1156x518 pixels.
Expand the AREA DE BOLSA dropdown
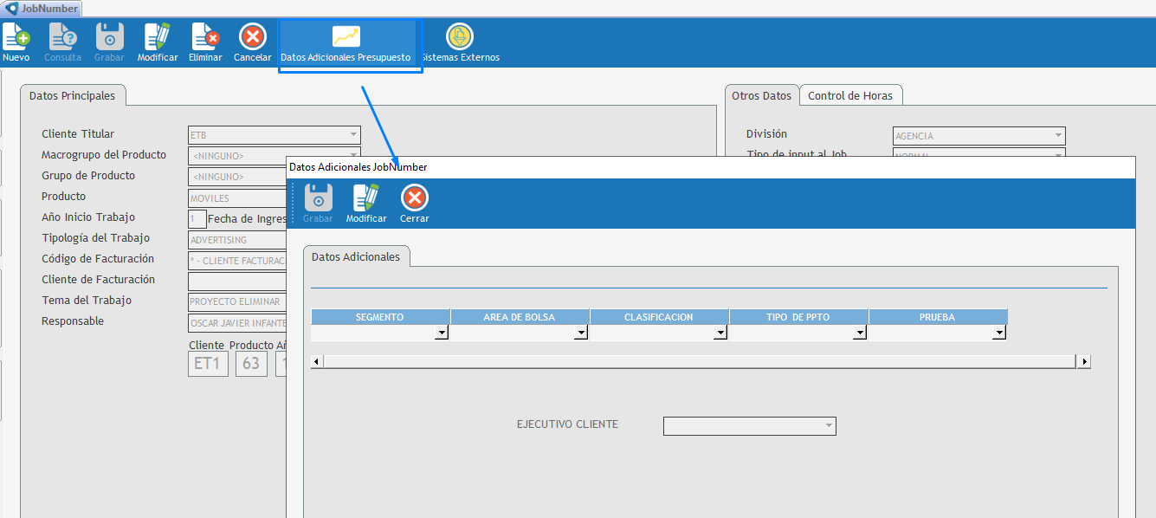point(581,333)
